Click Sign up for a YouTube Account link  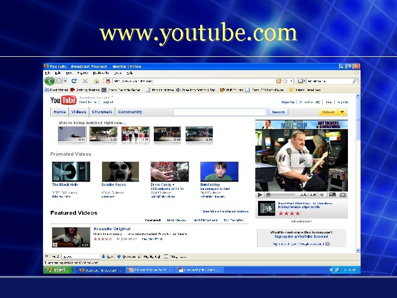click(x=301, y=236)
